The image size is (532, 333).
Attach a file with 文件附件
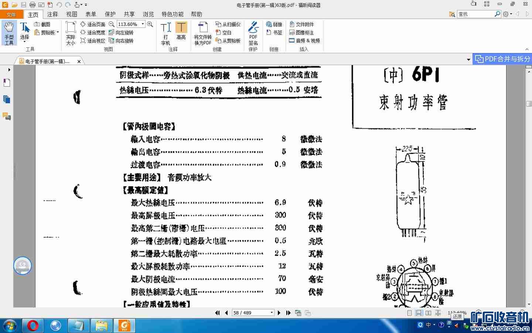(x=301, y=24)
